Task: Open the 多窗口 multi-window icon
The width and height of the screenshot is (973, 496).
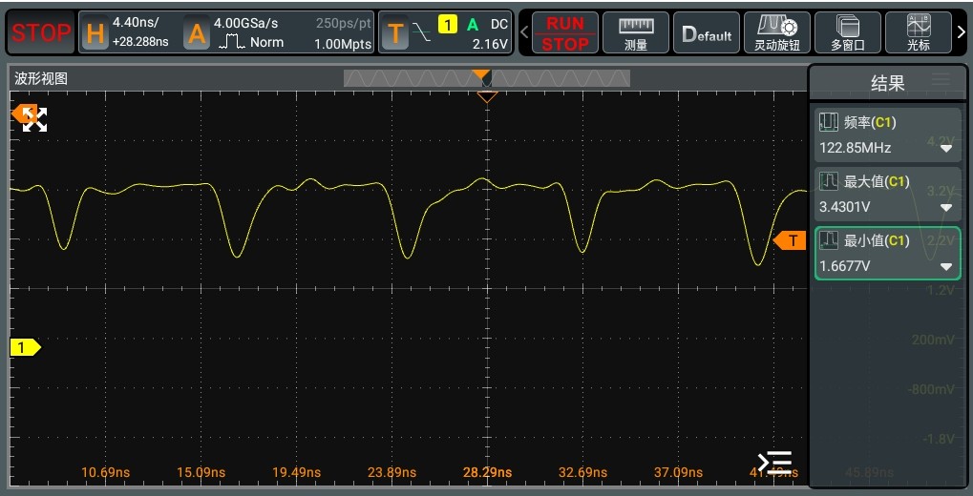Action: (847, 33)
